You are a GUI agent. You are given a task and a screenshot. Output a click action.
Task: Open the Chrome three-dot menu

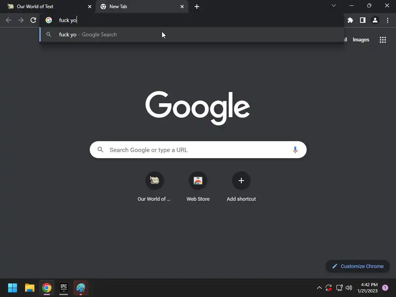pos(387,20)
